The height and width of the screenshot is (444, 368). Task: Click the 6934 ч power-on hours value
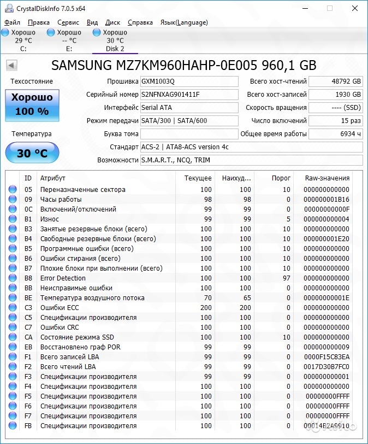click(x=335, y=134)
